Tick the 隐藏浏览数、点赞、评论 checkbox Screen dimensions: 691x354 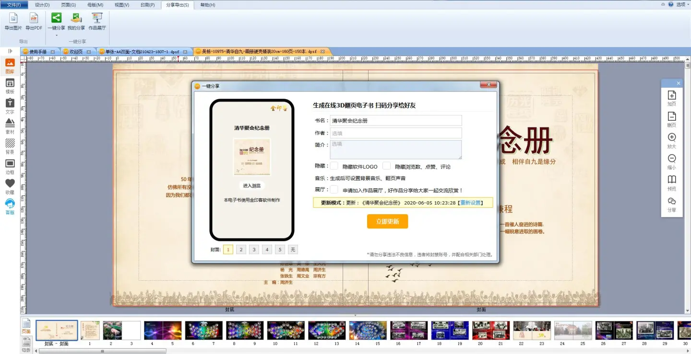(386, 166)
